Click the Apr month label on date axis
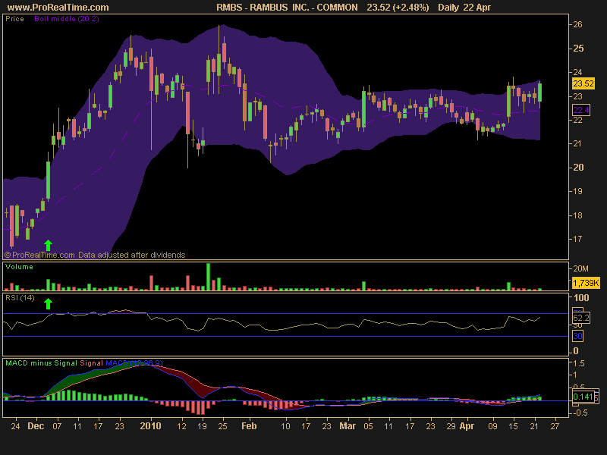The width and height of the screenshot is (607, 455). point(467,426)
